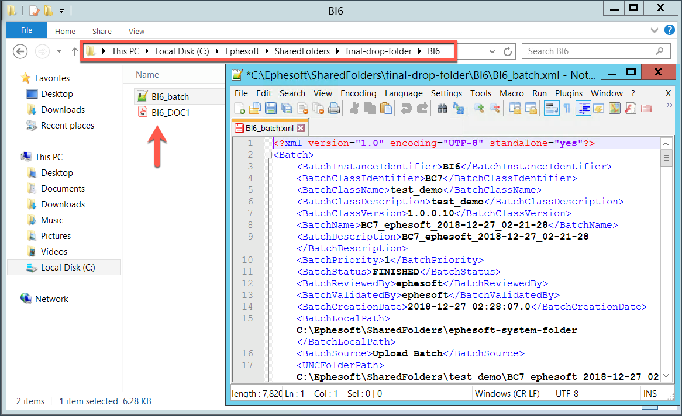This screenshot has width=682, height=416.
Task: Open the Encoding menu
Action: tap(359, 93)
